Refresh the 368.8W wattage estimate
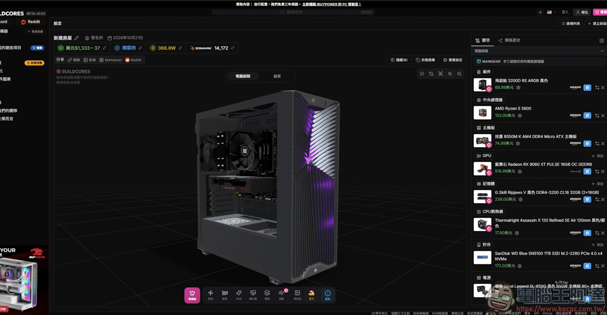Image resolution: width=607 pixels, height=315 pixels. coord(181,48)
